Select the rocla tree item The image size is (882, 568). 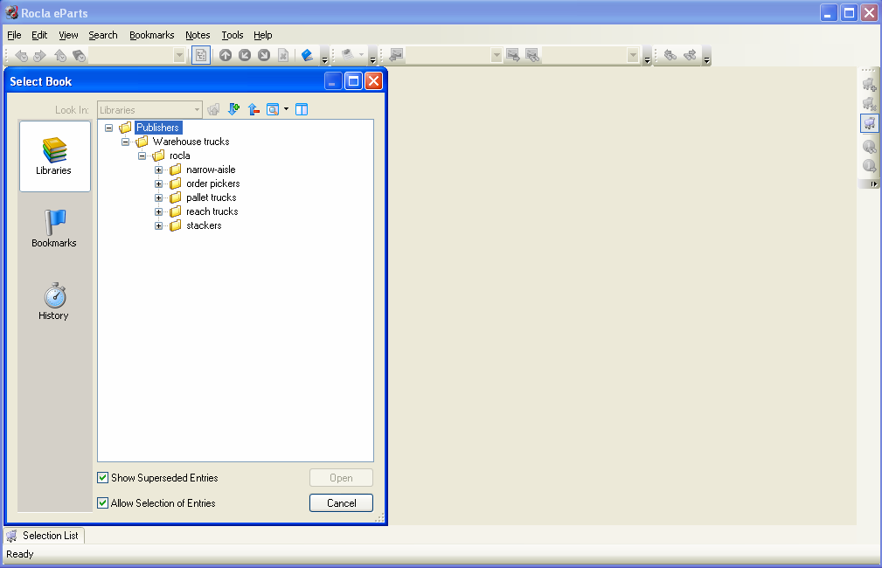[180, 156]
